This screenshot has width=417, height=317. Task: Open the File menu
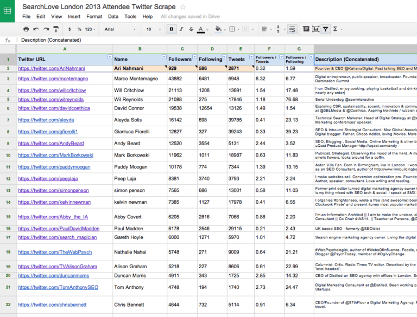pyautogui.click(x=26, y=16)
